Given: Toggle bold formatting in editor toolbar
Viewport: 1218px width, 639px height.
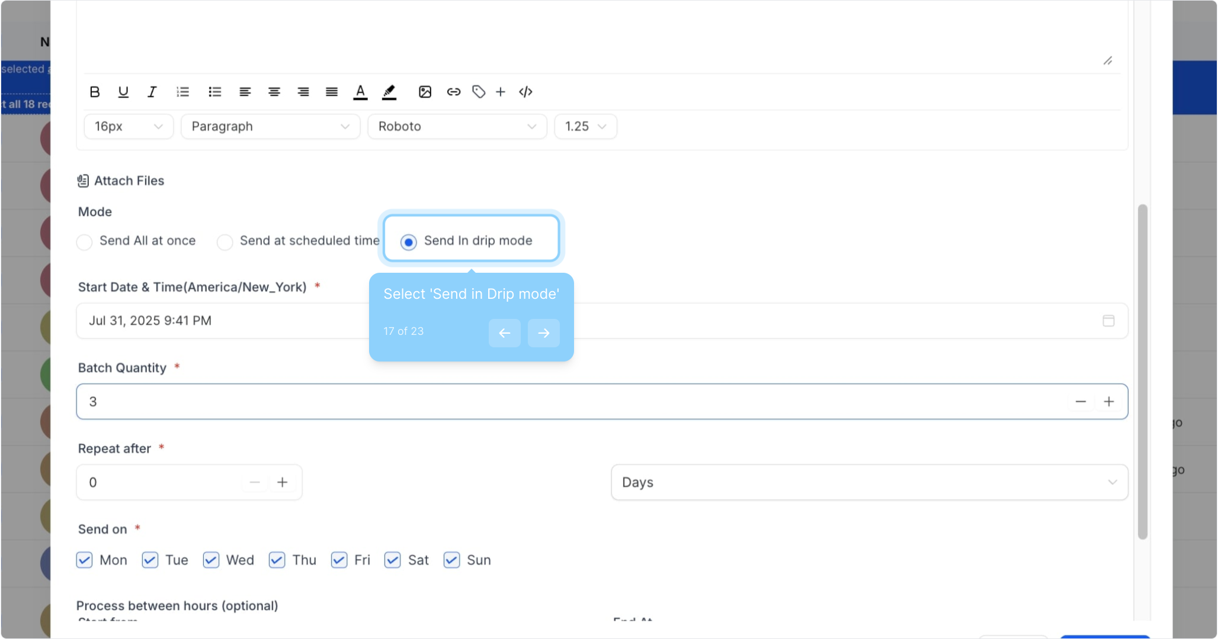Looking at the screenshot, I should pos(95,92).
